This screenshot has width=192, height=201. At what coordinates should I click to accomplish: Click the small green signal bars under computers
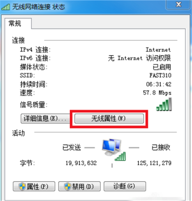[x=120, y=156]
